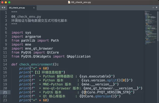This screenshot has height=103, width=159.
Task: Click line number 14 in the gutter
Action: pyautogui.click(x=5, y=64)
